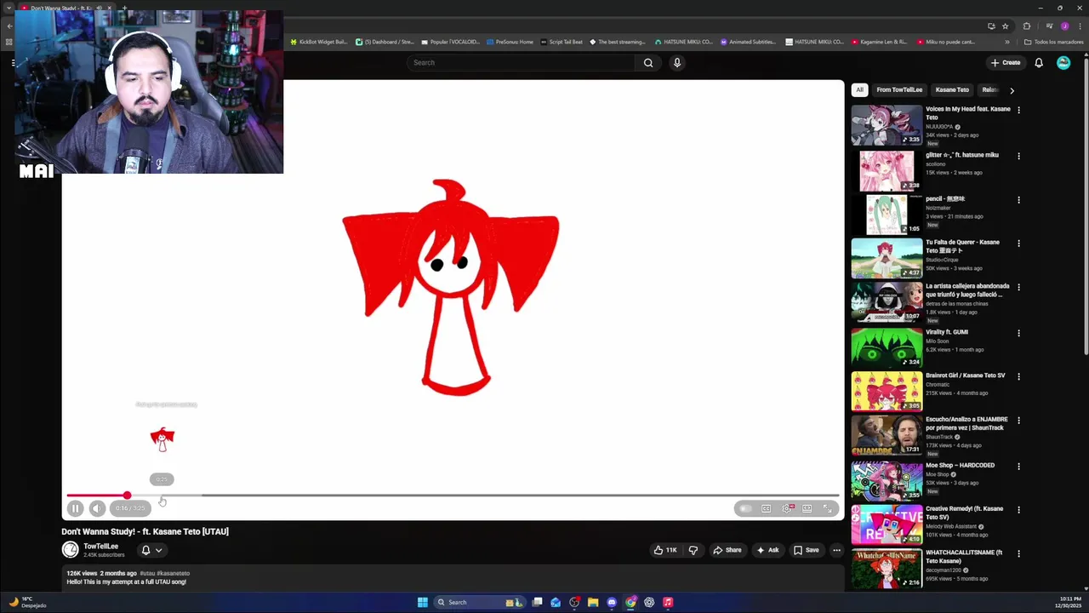The image size is (1089, 613).
Task: Open the PreSonus: Home bookmark
Action: click(510, 42)
